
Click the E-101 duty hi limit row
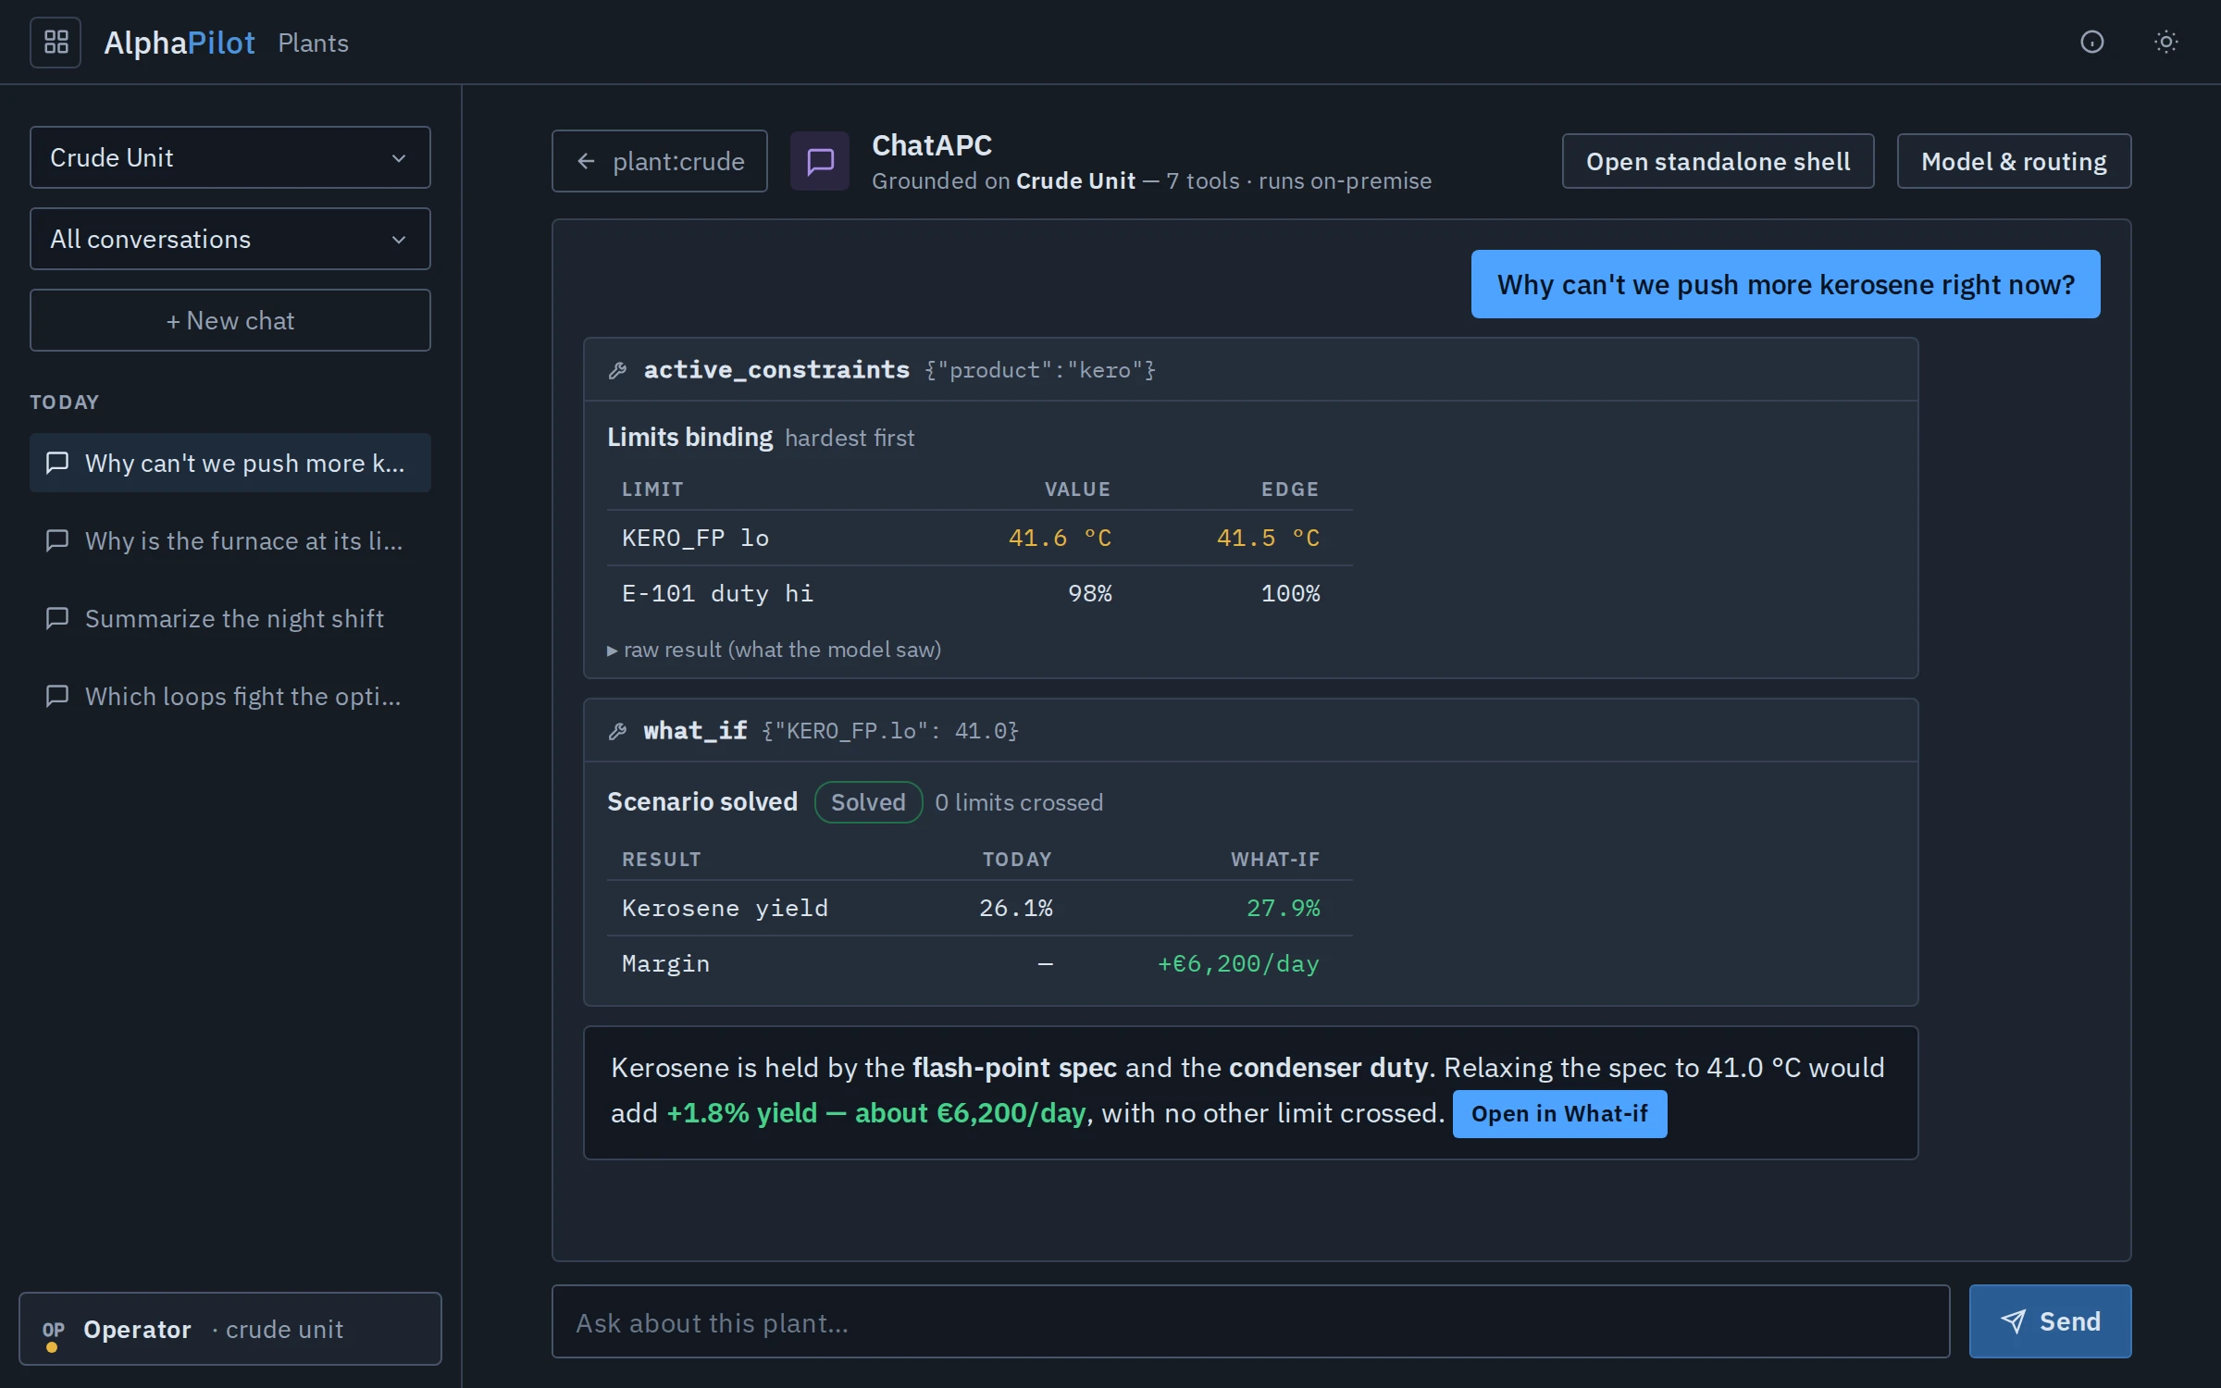click(979, 593)
